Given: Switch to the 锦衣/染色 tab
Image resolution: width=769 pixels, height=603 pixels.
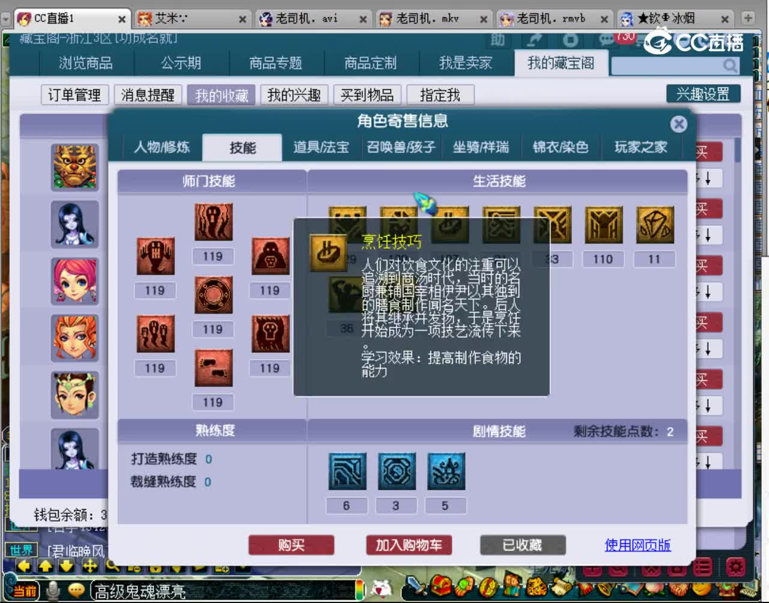Looking at the screenshot, I should coord(561,147).
